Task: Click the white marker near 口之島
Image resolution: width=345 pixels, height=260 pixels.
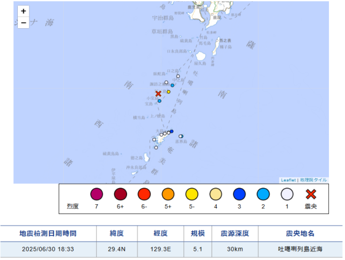Action: pyautogui.click(x=178, y=76)
